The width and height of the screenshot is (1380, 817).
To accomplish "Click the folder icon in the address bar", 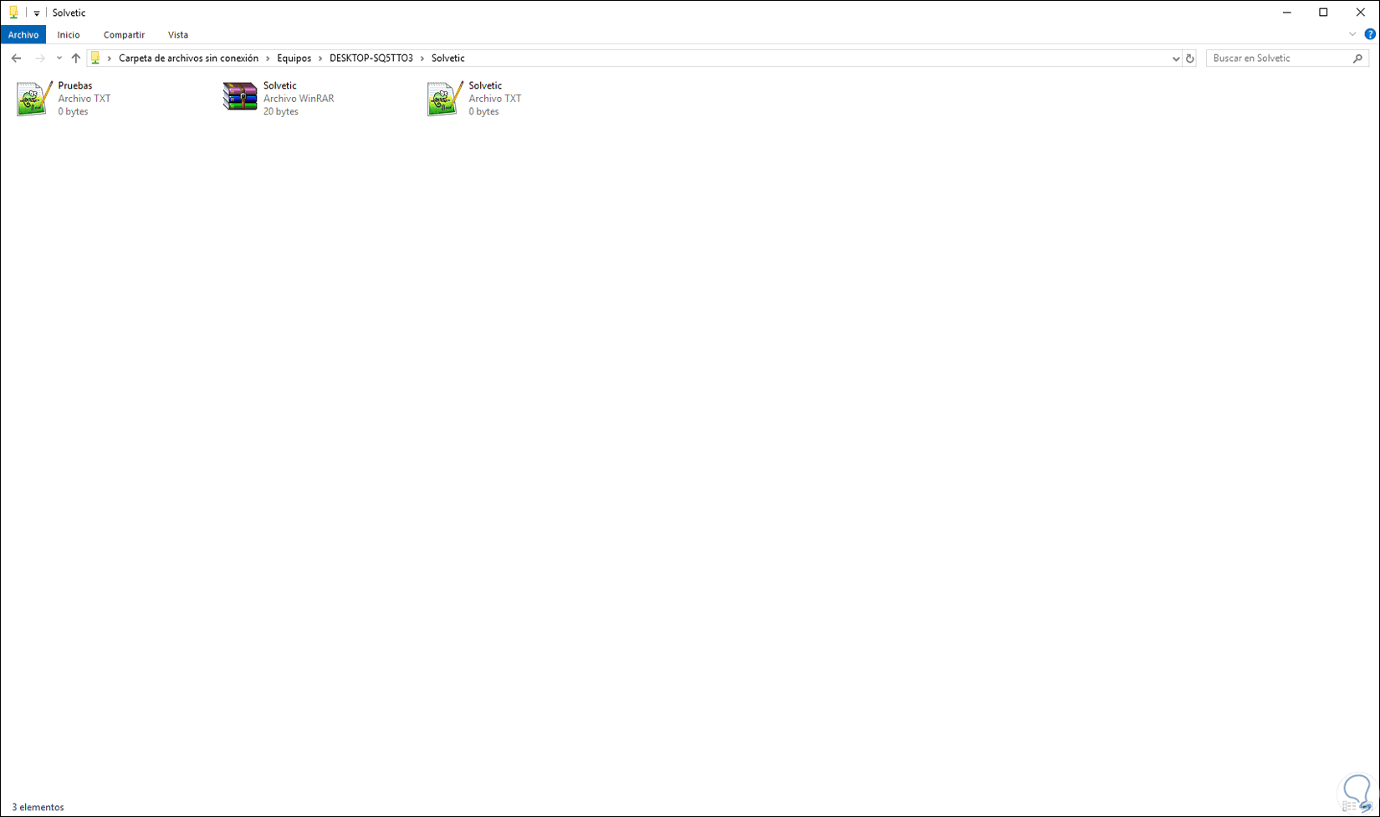I will [x=96, y=59].
